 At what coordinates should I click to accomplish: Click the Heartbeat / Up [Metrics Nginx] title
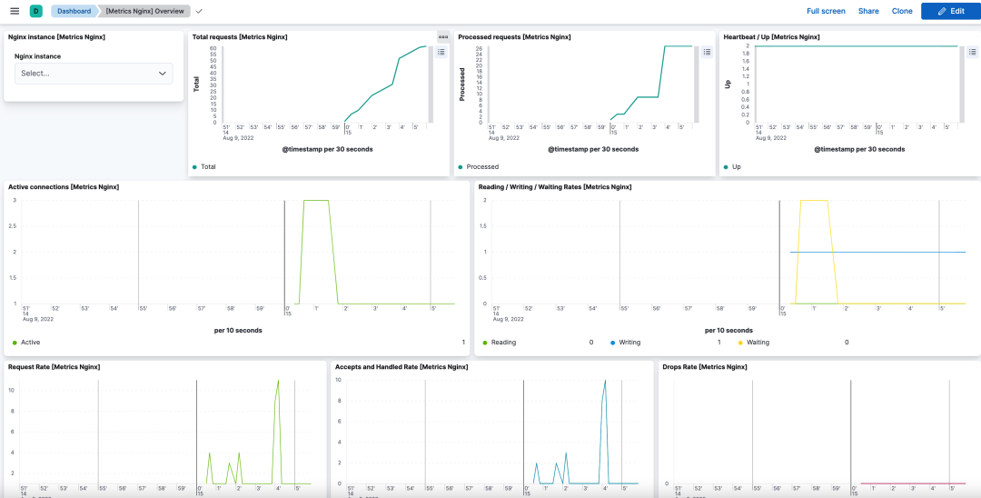[x=771, y=37]
